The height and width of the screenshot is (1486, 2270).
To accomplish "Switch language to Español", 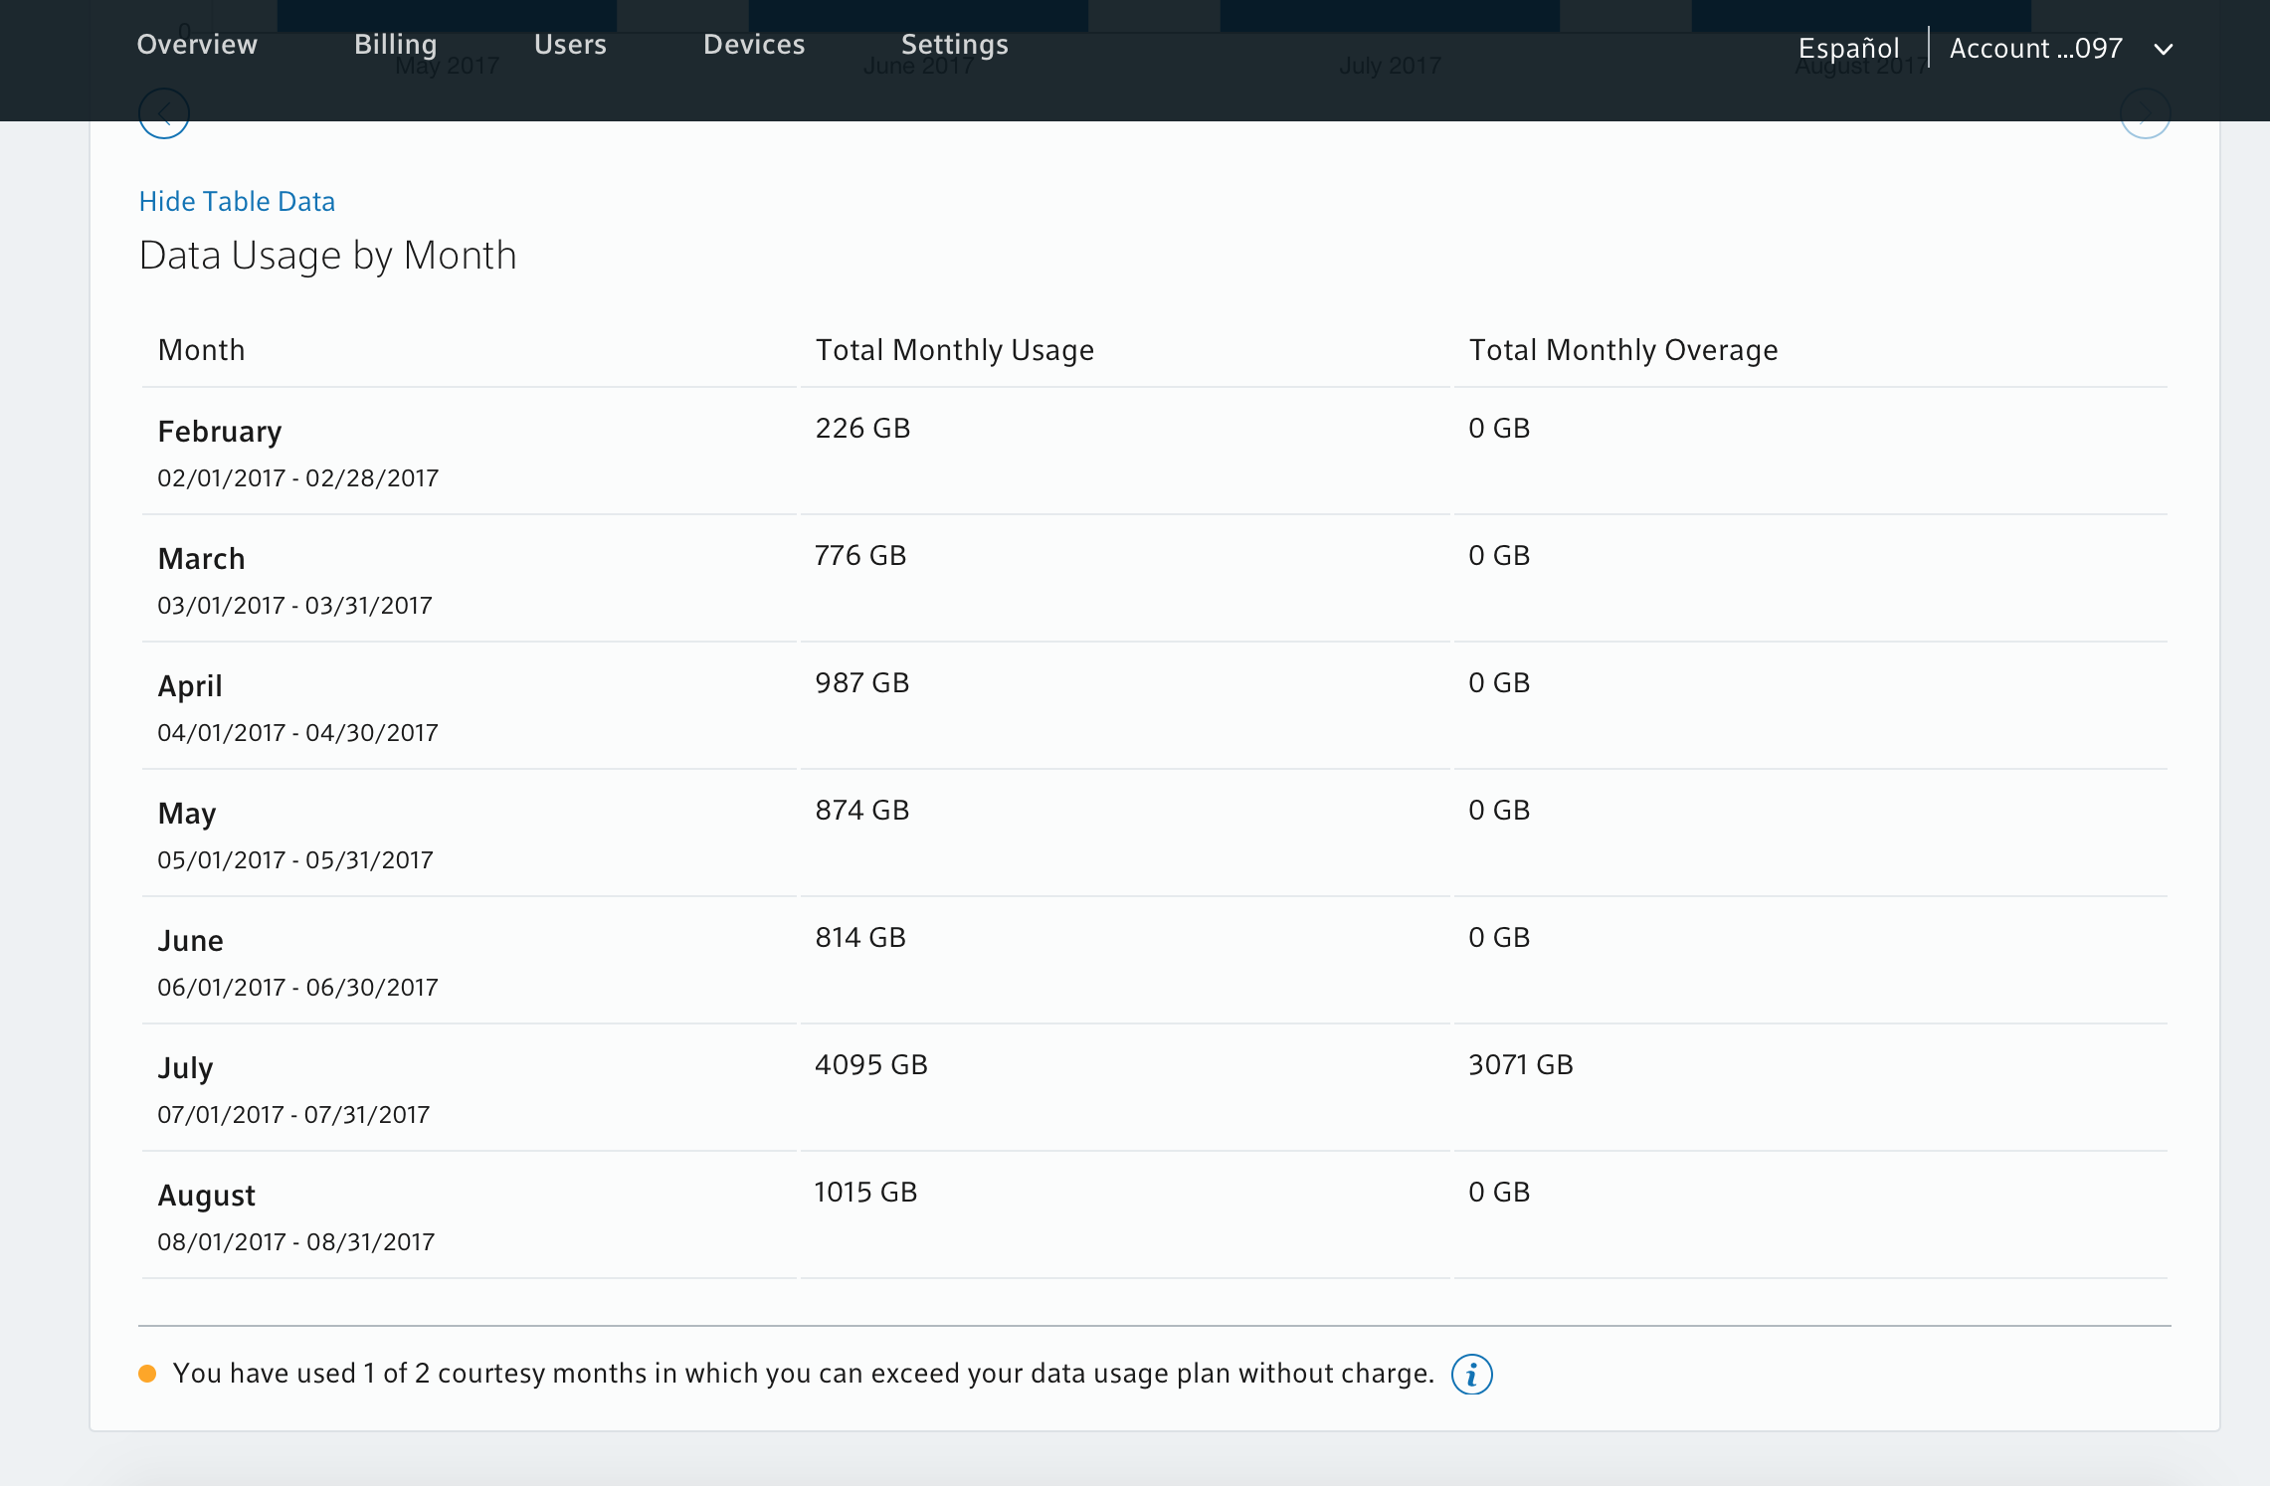I will 1848,49.
